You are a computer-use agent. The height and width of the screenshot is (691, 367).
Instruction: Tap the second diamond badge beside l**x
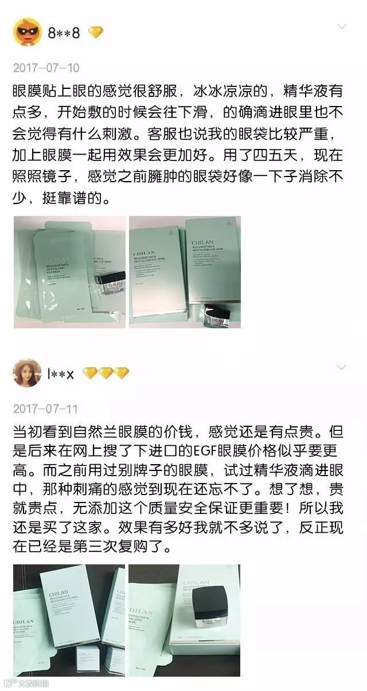point(106,374)
